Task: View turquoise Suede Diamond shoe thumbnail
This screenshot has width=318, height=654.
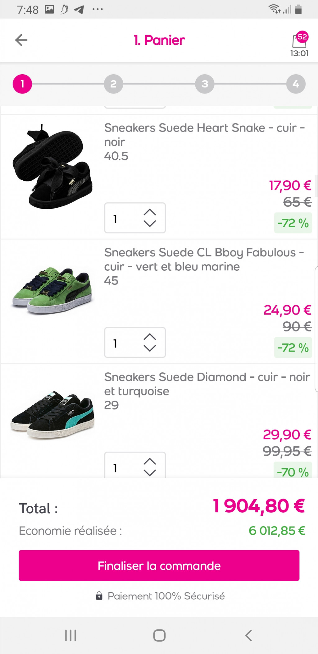Action: [x=53, y=415]
